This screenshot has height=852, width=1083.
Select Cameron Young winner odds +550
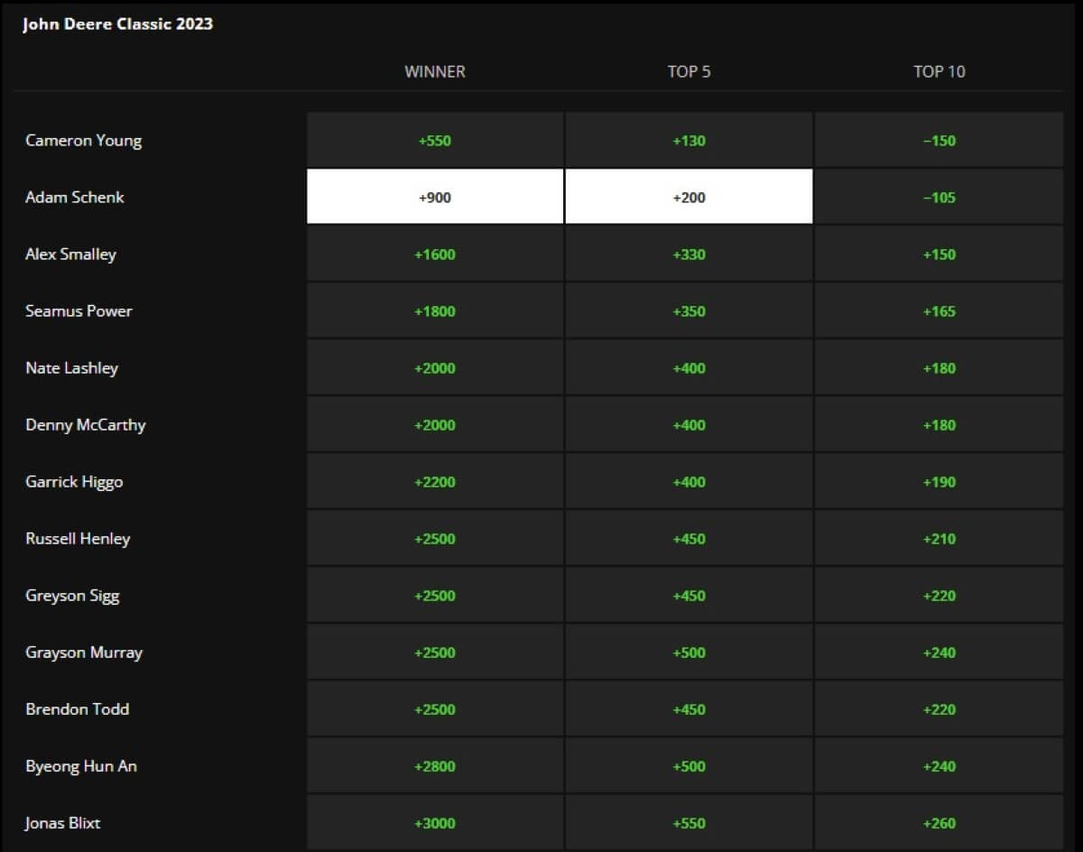pos(435,140)
